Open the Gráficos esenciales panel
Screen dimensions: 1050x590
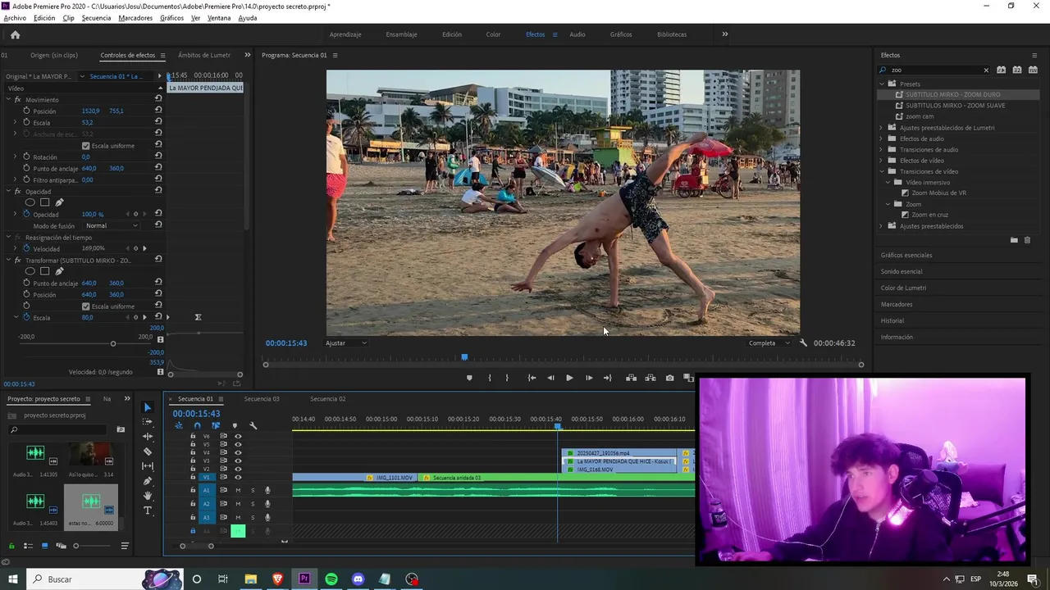pos(906,255)
